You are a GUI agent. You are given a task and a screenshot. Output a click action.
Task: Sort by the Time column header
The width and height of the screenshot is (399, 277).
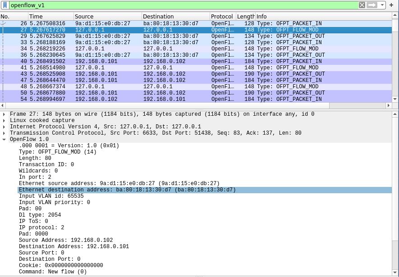pyautogui.click(x=51, y=17)
